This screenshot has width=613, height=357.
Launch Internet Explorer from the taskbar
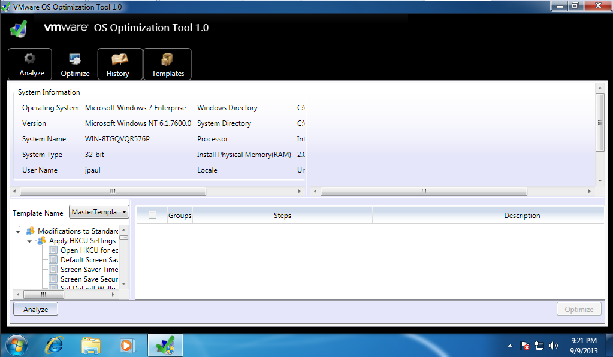(54, 345)
